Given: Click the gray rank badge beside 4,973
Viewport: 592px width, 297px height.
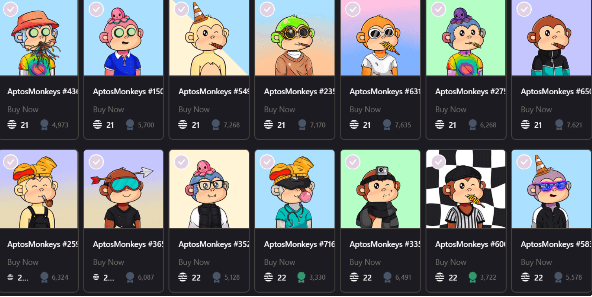Looking at the screenshot, I should point(44,125).
